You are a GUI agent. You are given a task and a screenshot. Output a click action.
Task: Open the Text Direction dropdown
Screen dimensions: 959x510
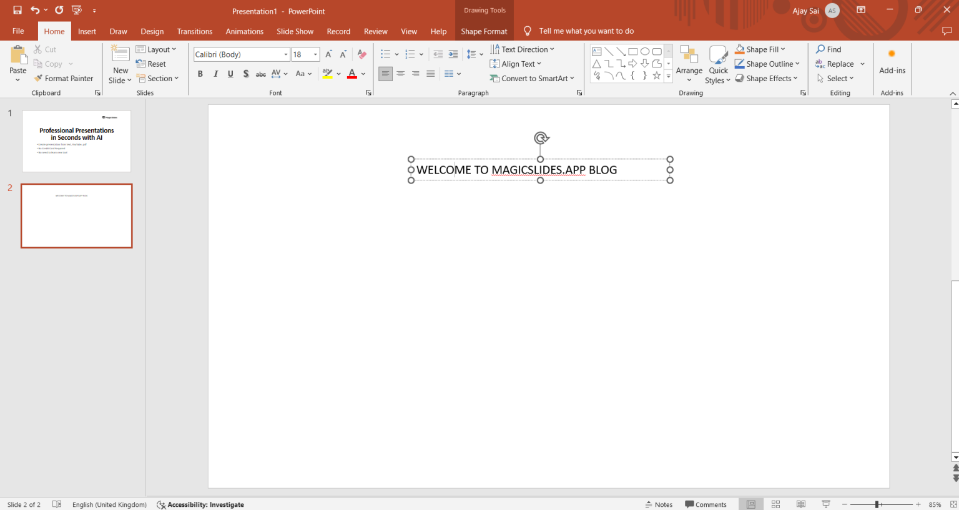click(522, 49)
